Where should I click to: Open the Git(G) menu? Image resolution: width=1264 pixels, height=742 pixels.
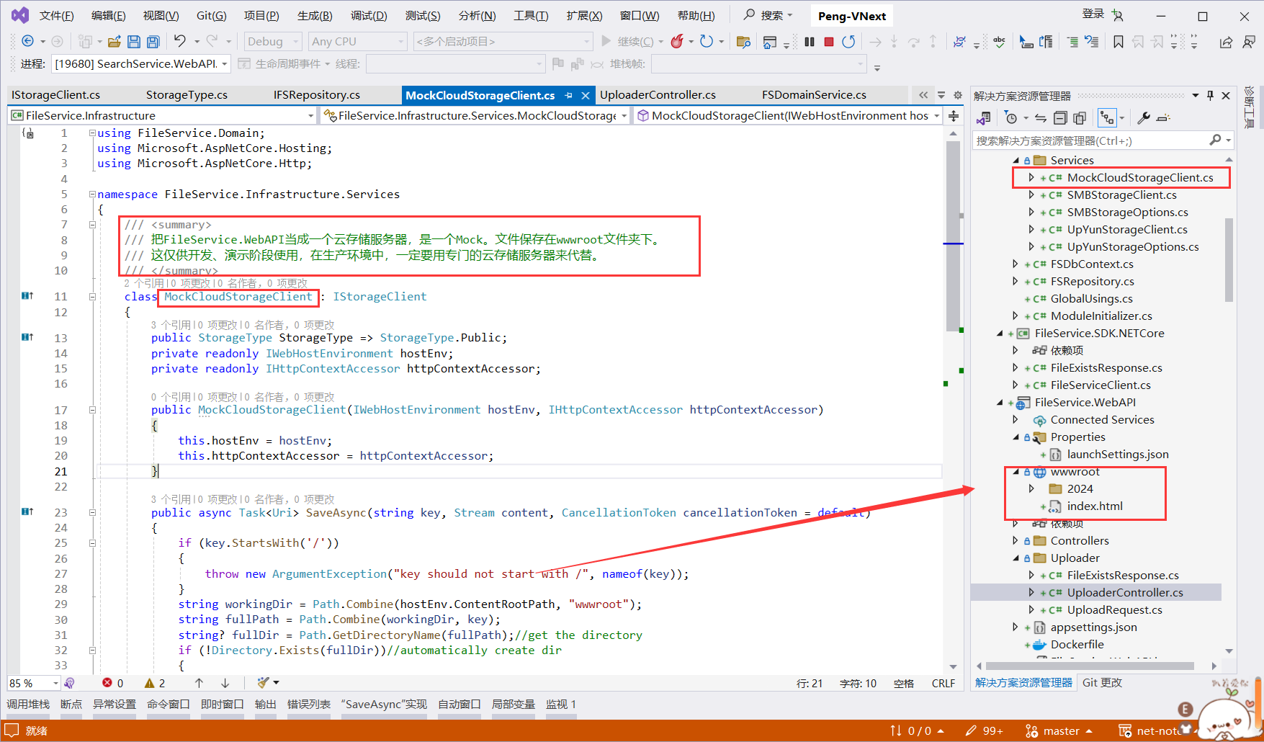point(211,16)
